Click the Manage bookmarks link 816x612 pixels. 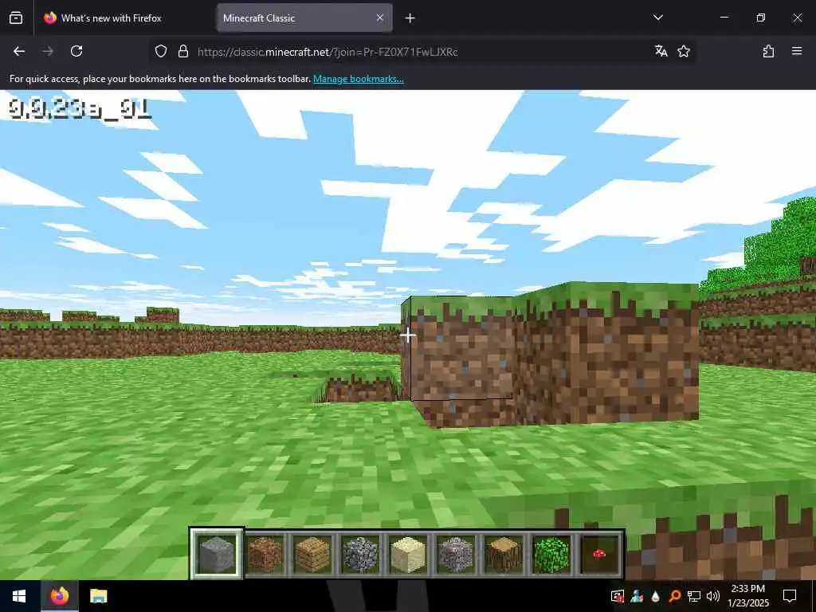(x=358, y=79)
